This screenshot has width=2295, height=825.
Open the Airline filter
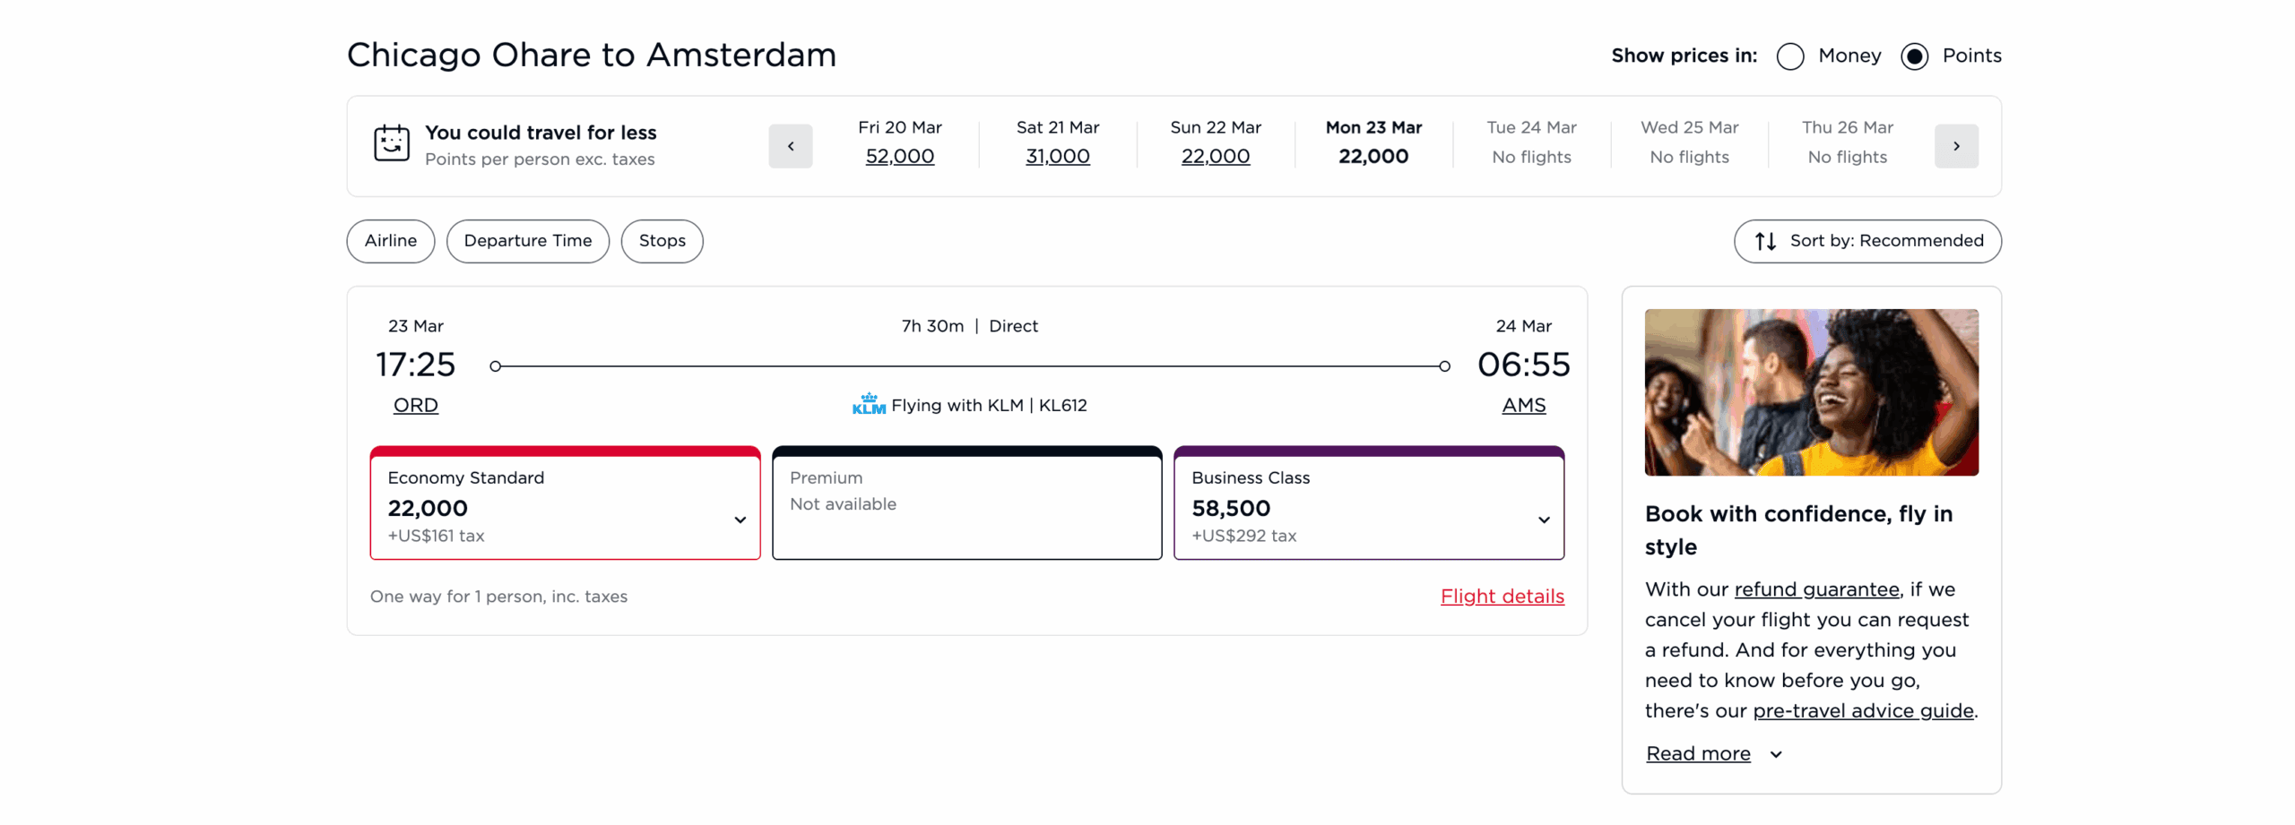point(390,241)
